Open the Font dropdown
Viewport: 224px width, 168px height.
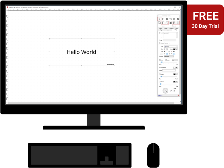(x=171, y=46)
